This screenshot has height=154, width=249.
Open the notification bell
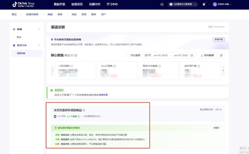click(x=204, y=4)
